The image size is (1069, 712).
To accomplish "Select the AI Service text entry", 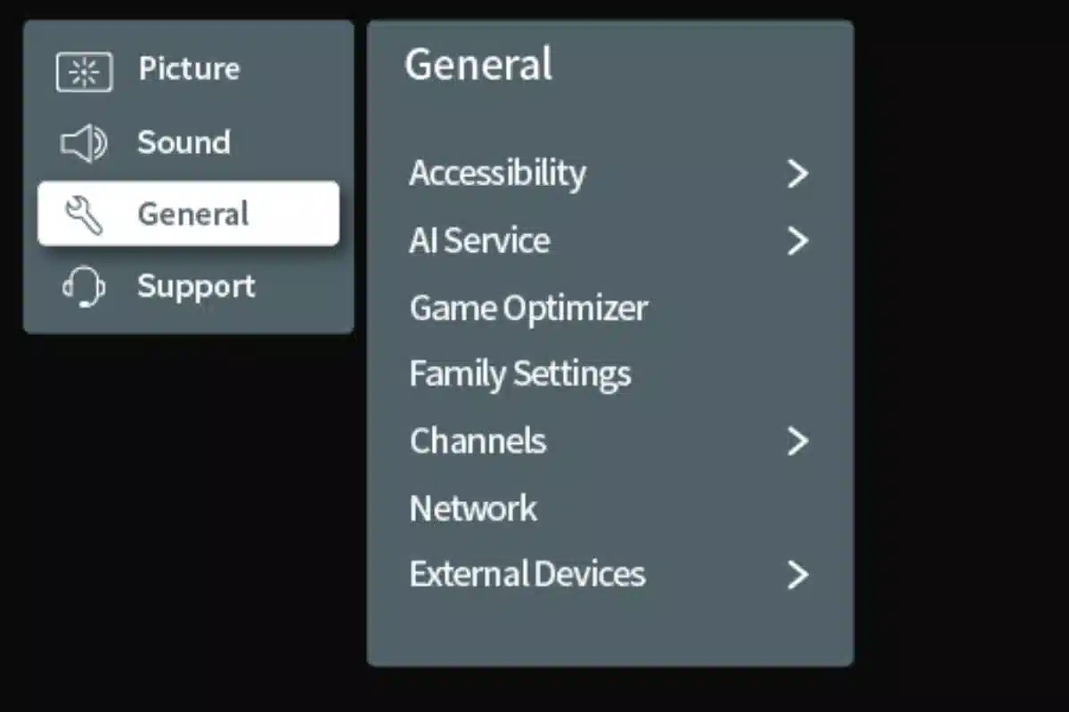I will (x=479, y=240).
